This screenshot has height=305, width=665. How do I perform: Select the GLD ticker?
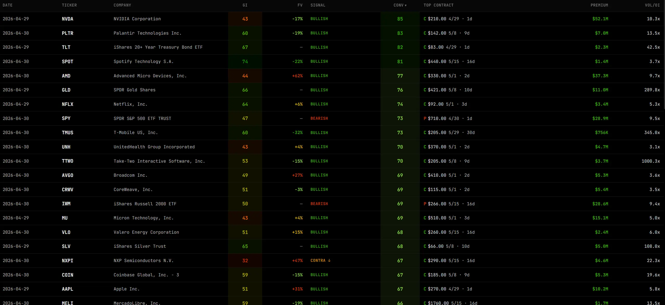[66, 90]
